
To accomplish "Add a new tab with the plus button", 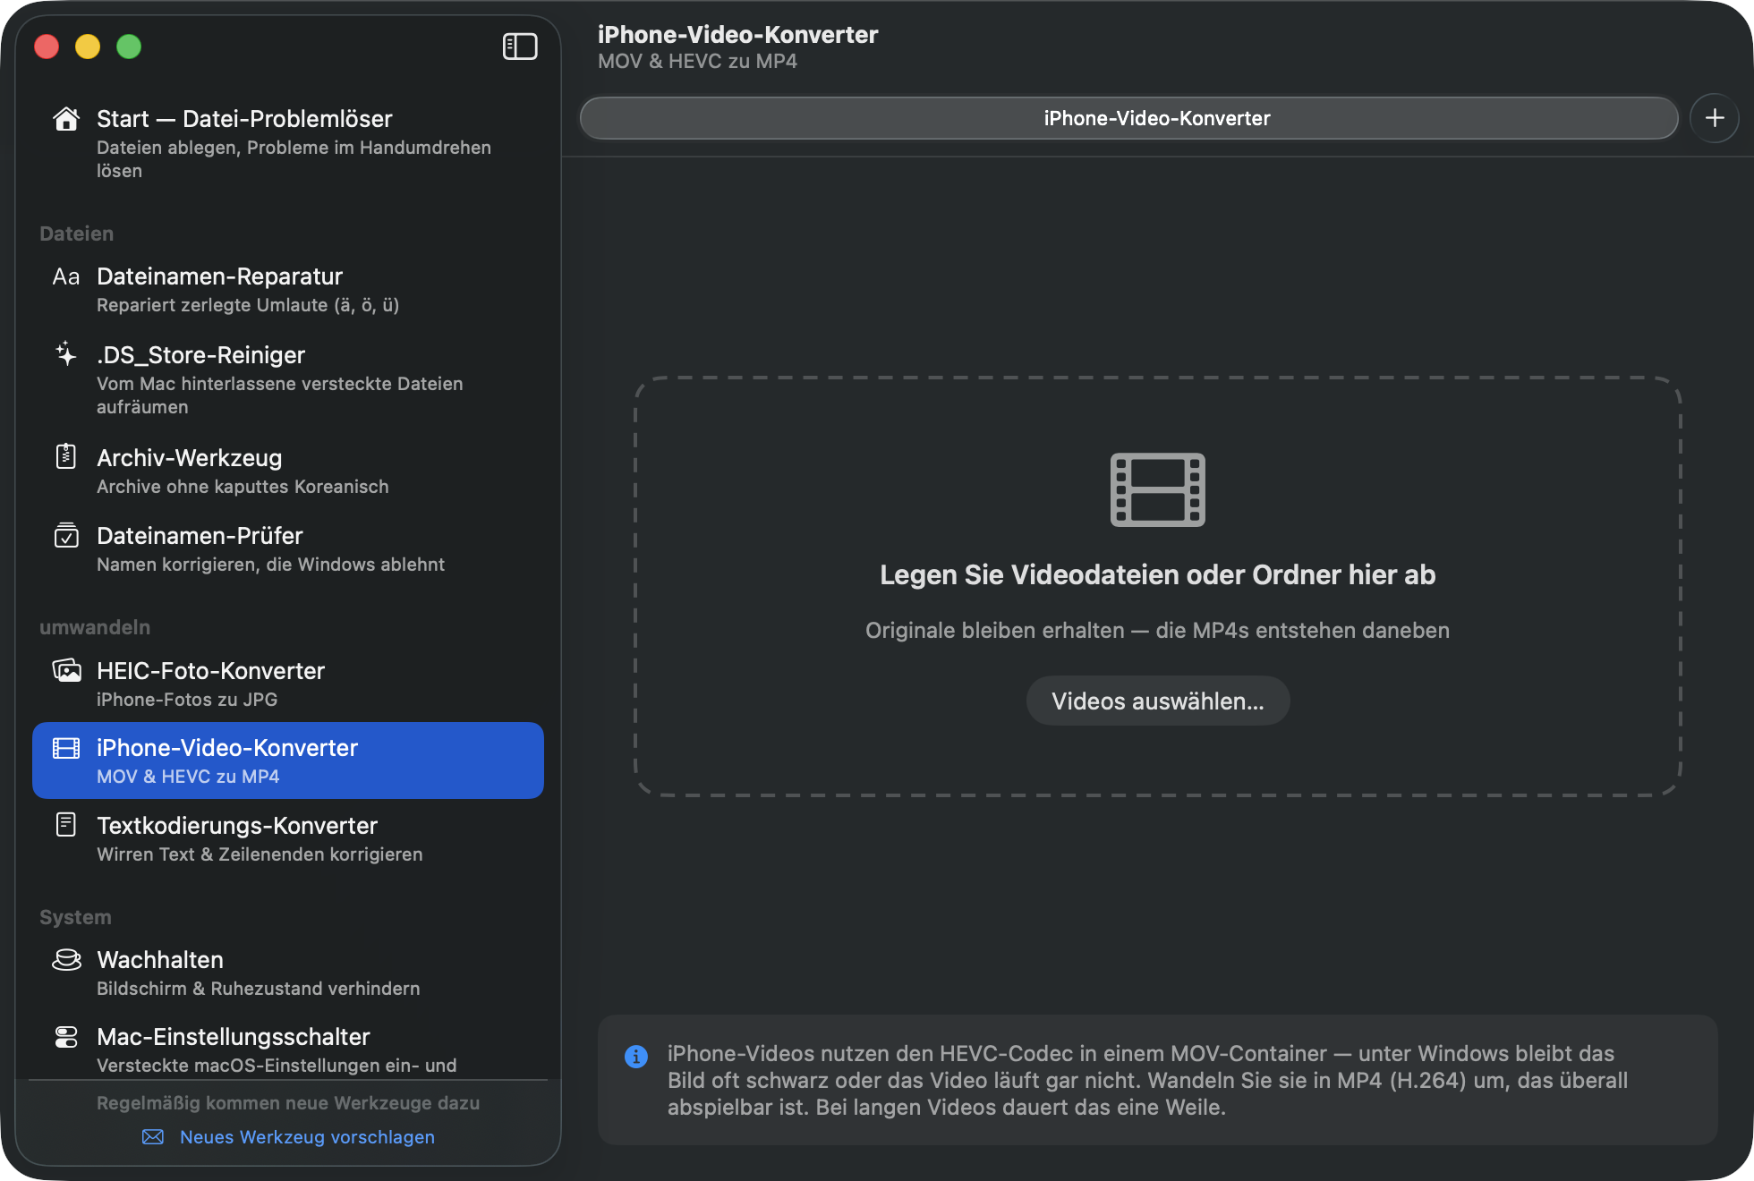I will click(1715, 118).
